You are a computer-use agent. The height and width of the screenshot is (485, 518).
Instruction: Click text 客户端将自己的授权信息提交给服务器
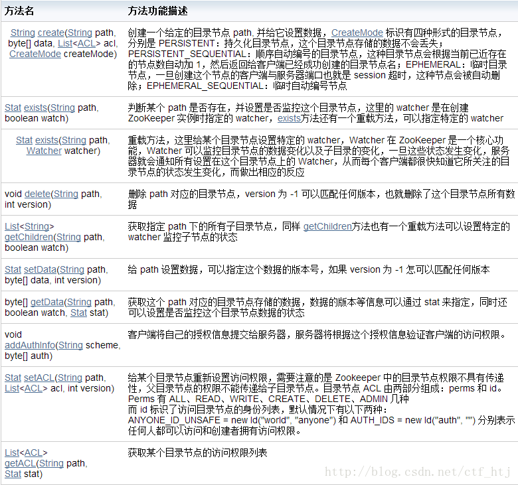click(x=207, y=334)
